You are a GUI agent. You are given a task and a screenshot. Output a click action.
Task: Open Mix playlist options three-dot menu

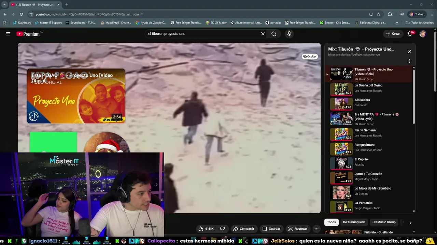pos(410,61)
